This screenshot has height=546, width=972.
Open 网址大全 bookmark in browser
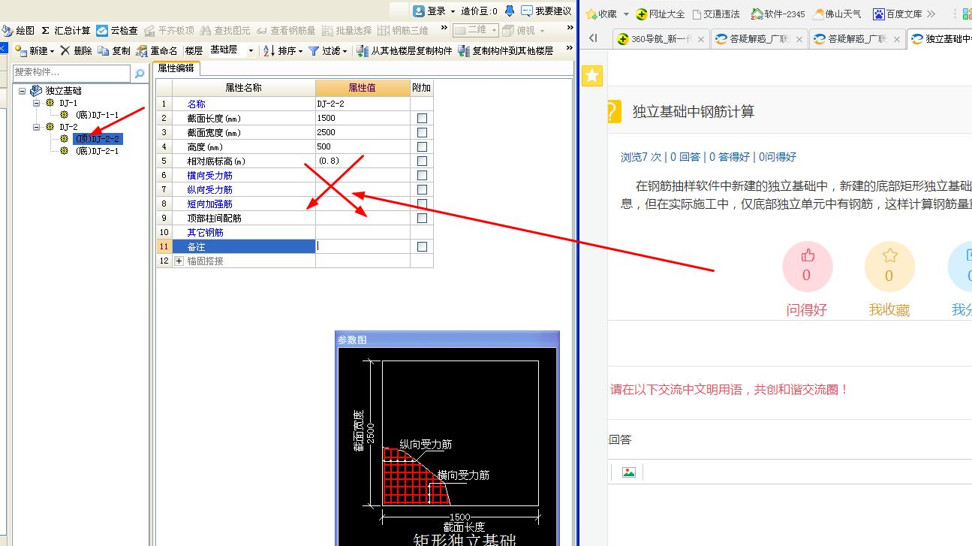tap(661, 14)
